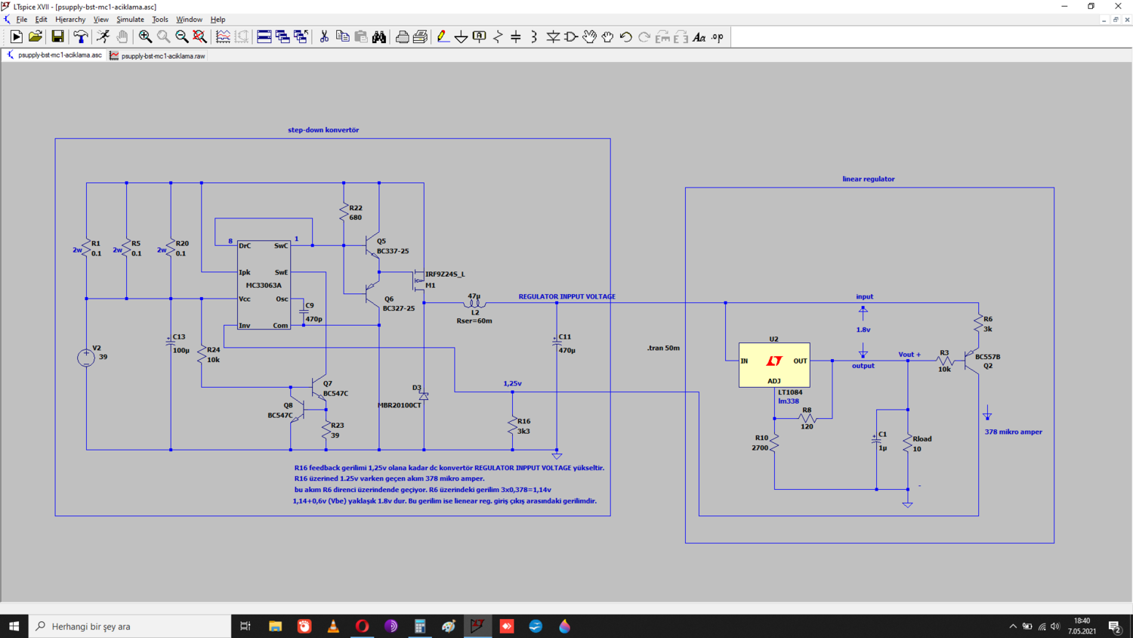Image resolution: width=1133 pixels, height=638 pixels.
Task: Click the taskbar search box
Action: [130, 626]
